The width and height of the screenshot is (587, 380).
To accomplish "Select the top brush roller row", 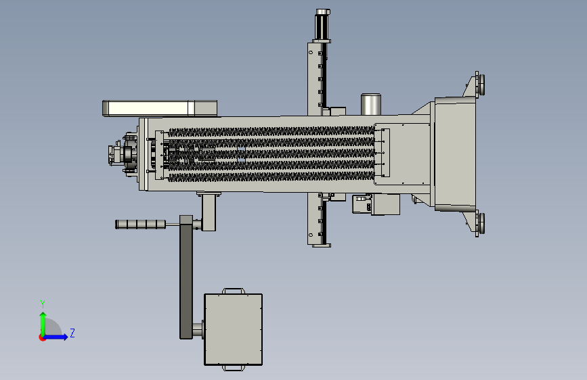I will (271, 132).
